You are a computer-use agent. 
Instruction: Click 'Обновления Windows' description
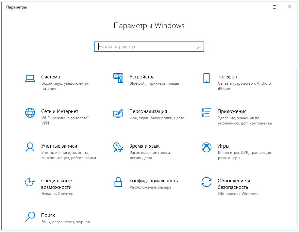tap(238, 194)
